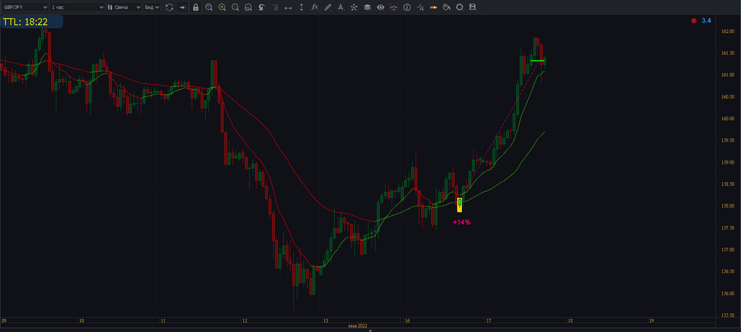Click the 155.50 price scale label
741x332 pixels.
click(x=728, y=315)
